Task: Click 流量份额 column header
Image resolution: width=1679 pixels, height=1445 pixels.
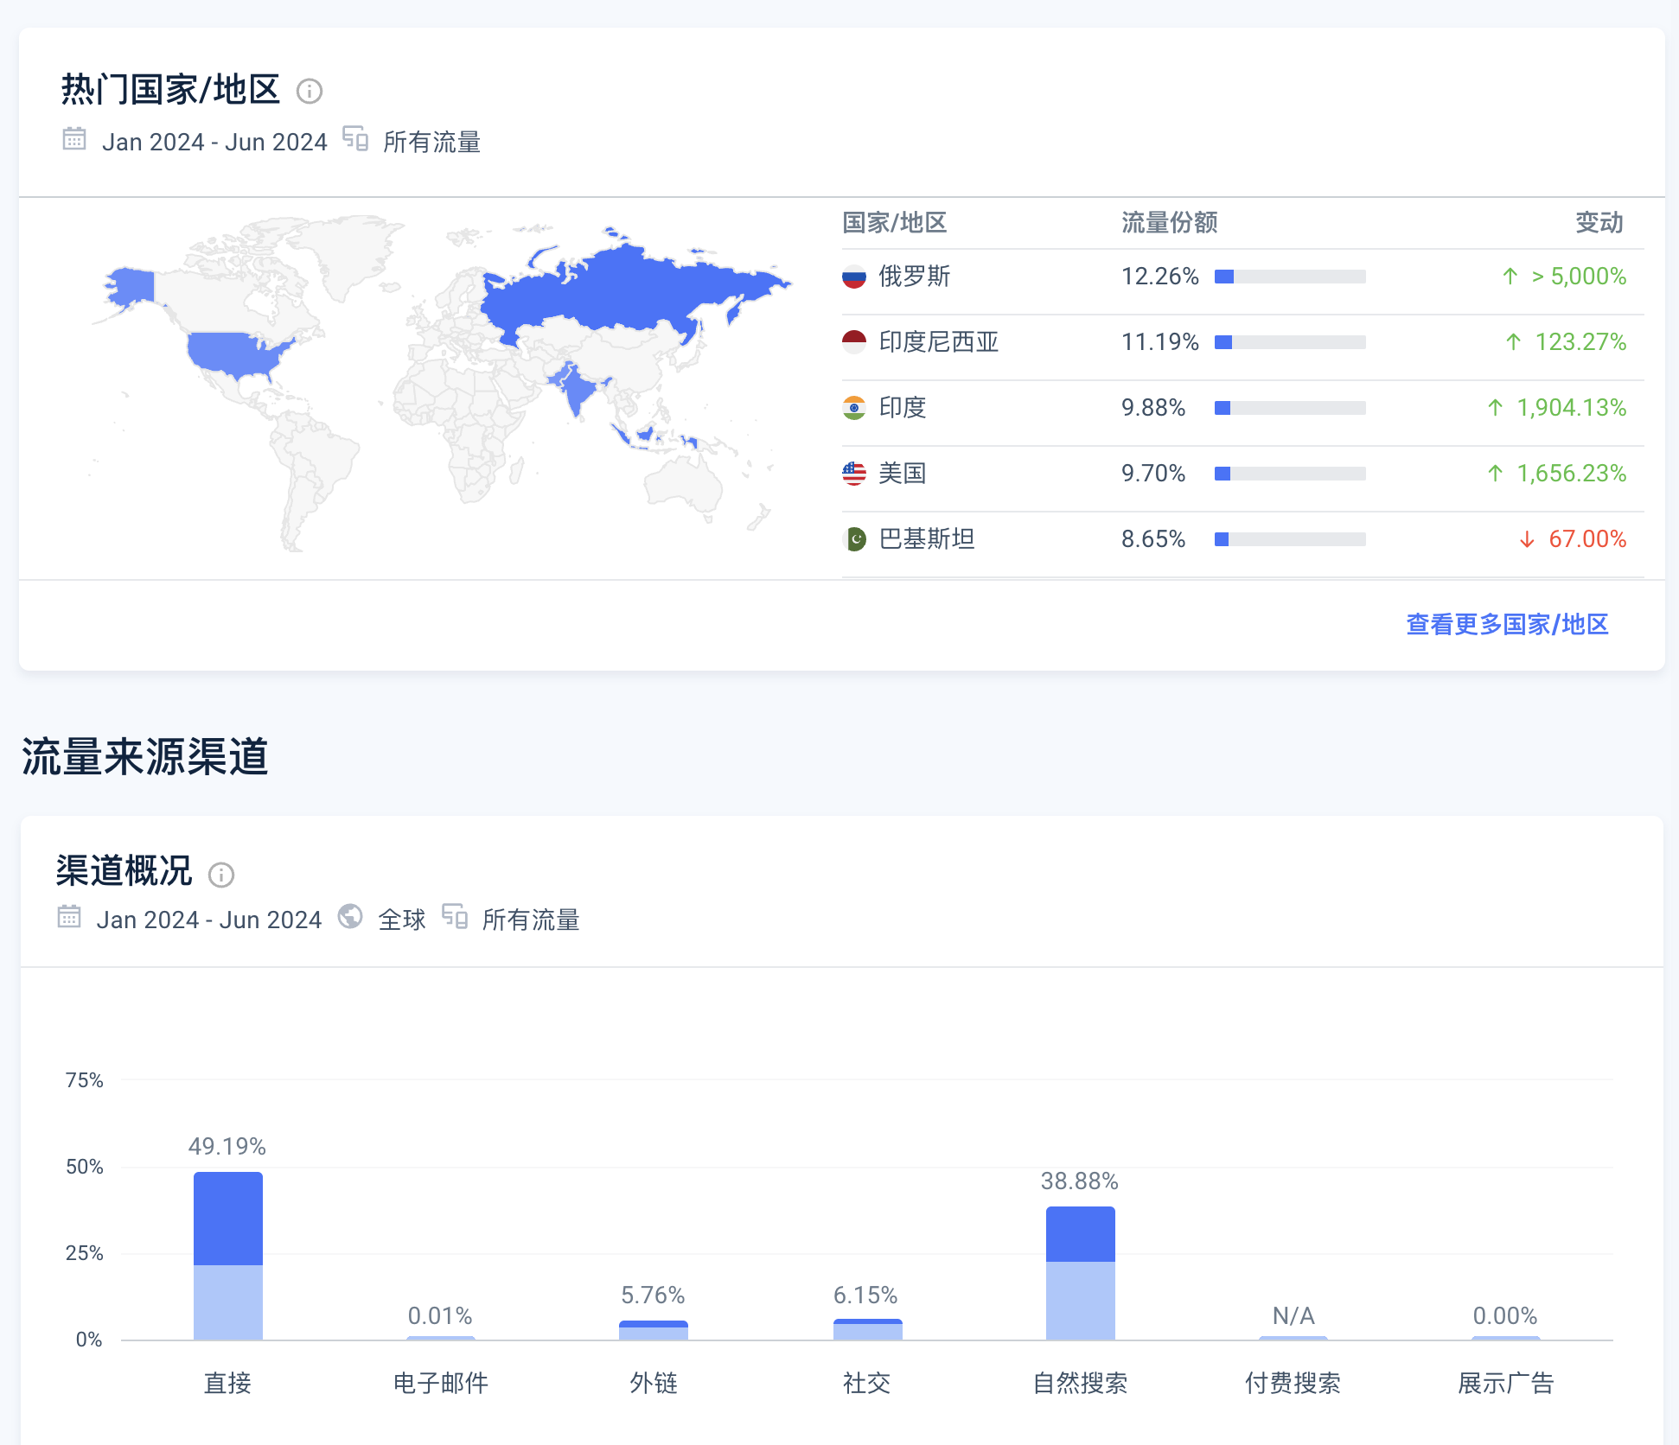Action: coord(1170,223)
